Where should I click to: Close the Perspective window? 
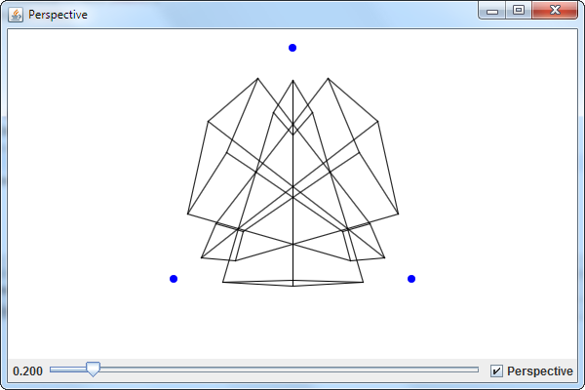(555, 10)
